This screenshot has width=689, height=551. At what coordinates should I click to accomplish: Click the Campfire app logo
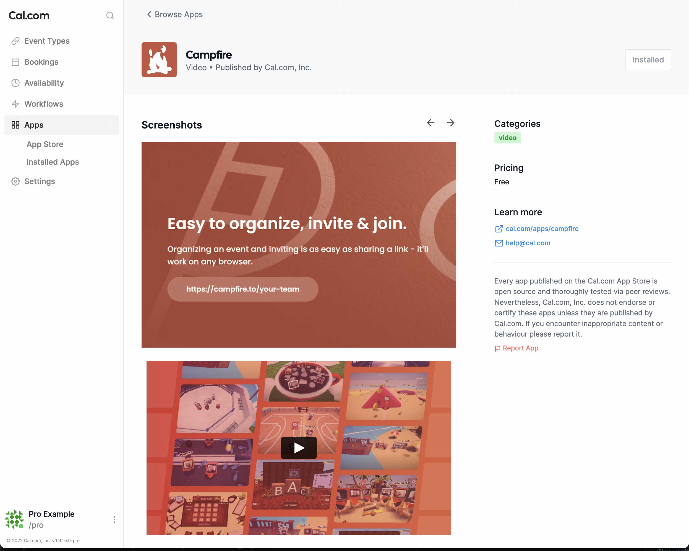(159, 60)
